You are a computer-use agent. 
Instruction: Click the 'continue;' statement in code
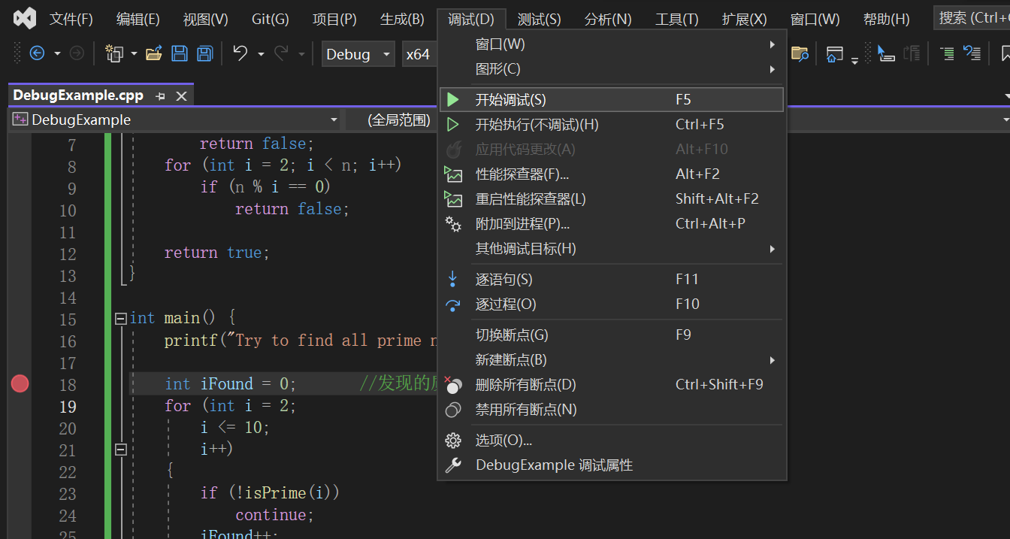(274, 515)
